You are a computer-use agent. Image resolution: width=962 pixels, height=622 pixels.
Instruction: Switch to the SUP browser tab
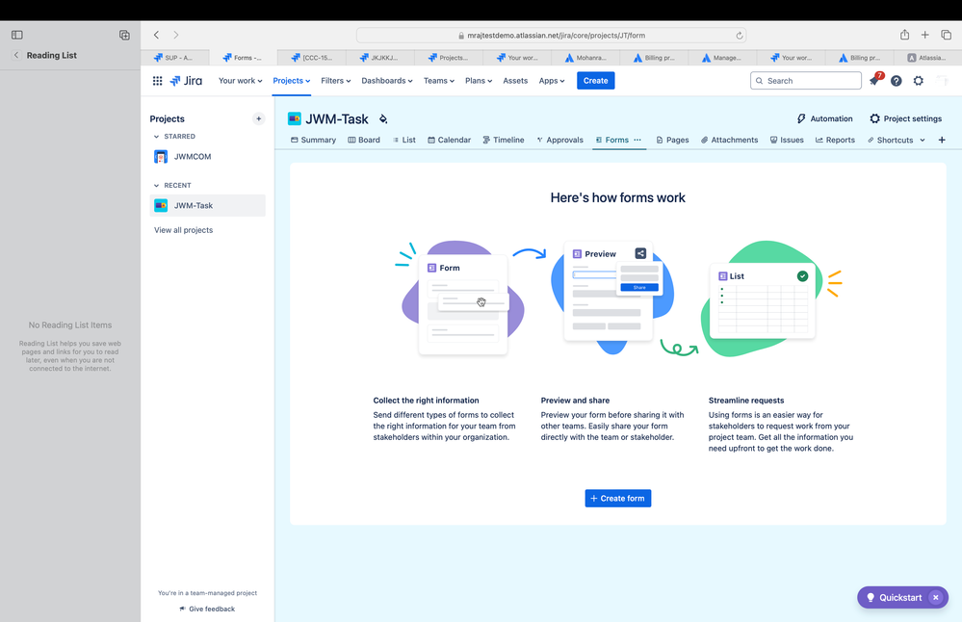174,58
